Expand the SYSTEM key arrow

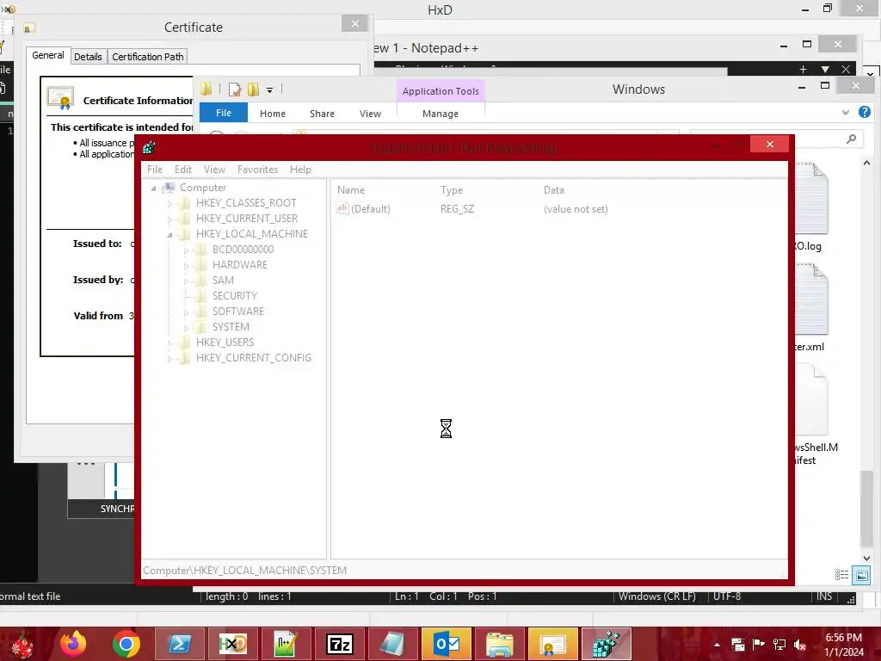[187, 328]
